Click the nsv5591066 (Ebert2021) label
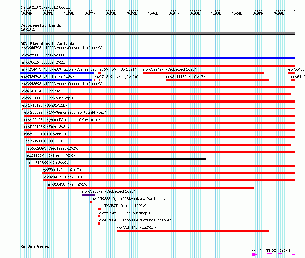 click(47, 127)
